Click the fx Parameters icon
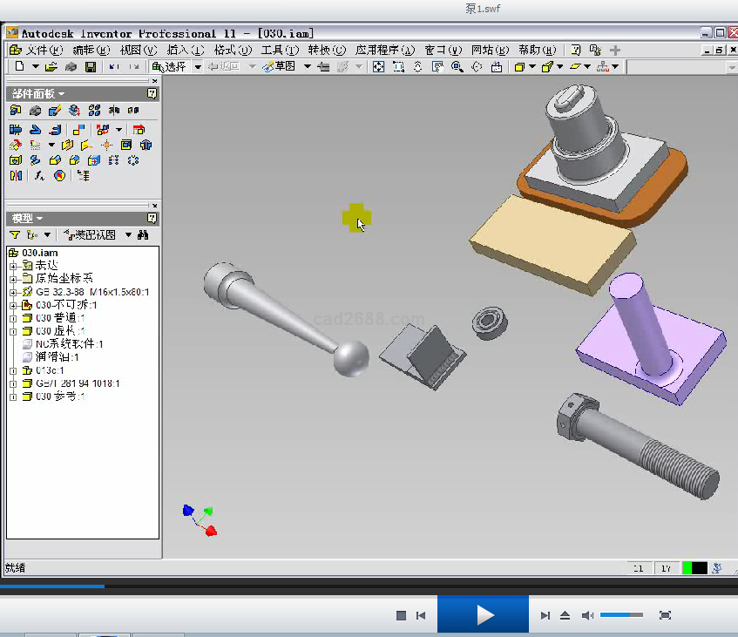This screenshot has width=738, height=637. pyautogui.click(x=39, y=175)
